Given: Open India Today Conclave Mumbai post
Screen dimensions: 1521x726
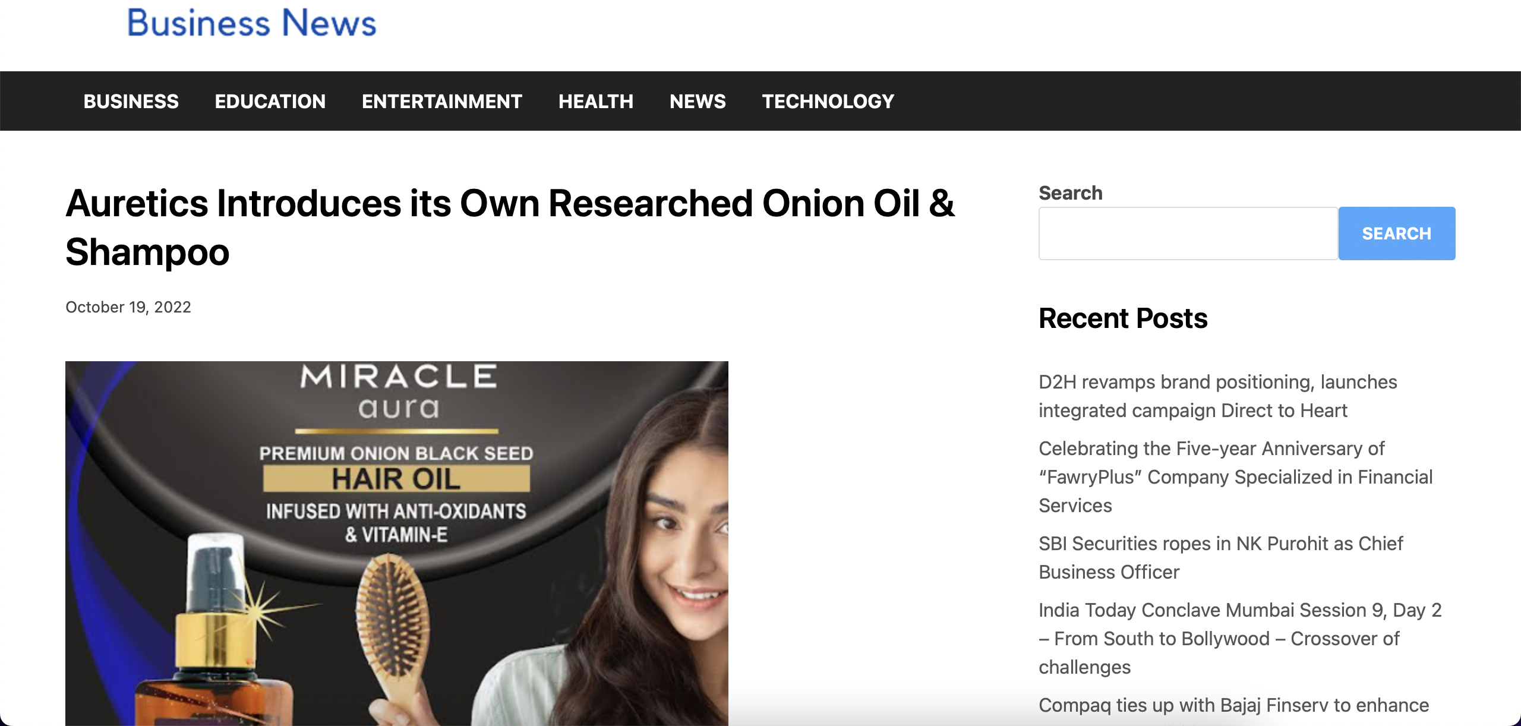Looking at the screenshot, I should point(1240,639).
